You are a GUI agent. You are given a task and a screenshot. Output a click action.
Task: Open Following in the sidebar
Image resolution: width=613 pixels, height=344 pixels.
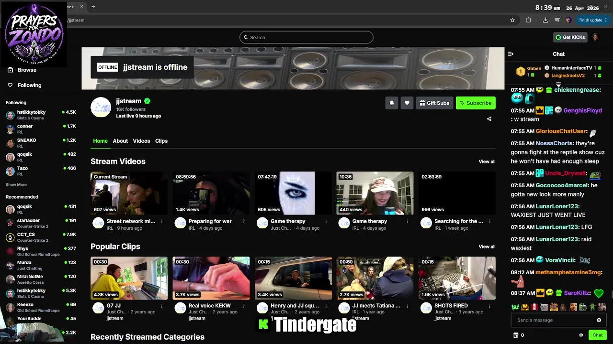(x=29, y=85)
